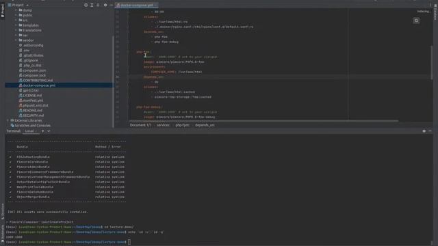Expand the public folder
The image size is (438, 246).
tap(16, 15)
